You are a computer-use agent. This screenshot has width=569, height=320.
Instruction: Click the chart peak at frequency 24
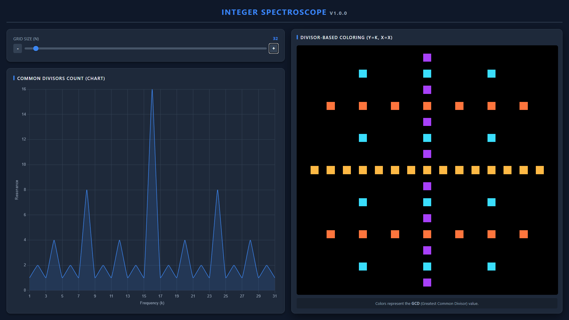click(218, 190)
